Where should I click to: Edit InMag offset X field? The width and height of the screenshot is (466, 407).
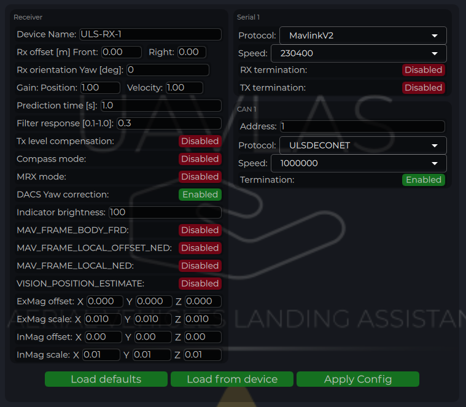(103, 337)
